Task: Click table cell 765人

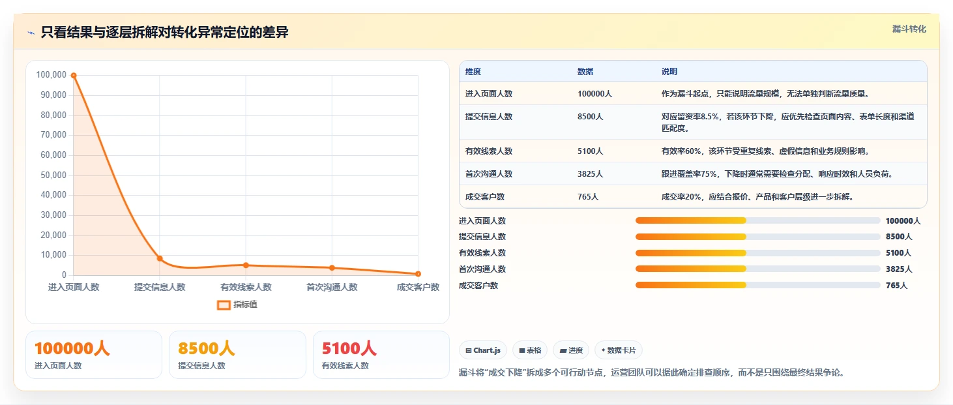Action: pyautogui.click(x=588, y=197)
